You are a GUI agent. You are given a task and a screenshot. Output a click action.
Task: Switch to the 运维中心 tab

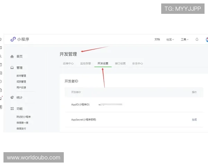(x=68, y=63)
